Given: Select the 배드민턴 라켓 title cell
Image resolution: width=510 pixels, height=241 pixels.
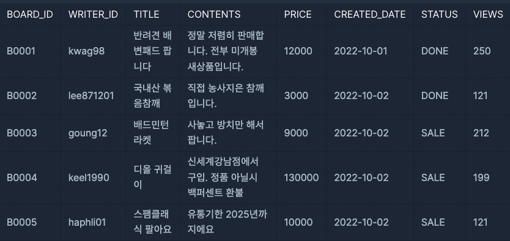Looking at the screenshot, I should pos(151,133).
